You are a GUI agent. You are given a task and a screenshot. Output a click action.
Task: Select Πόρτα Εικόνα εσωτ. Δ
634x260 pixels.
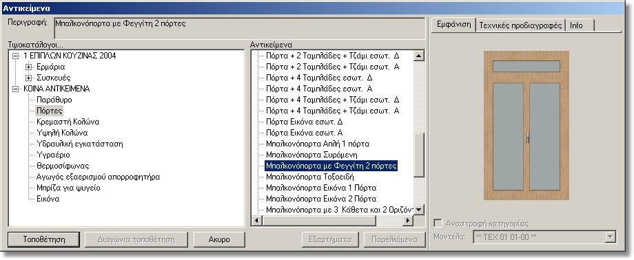[x=305, y=122]
